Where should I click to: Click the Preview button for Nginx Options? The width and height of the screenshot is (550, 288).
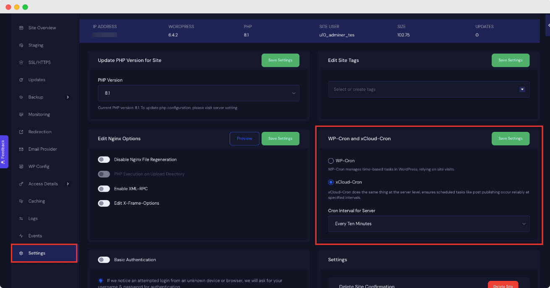(x=244, y=138)
